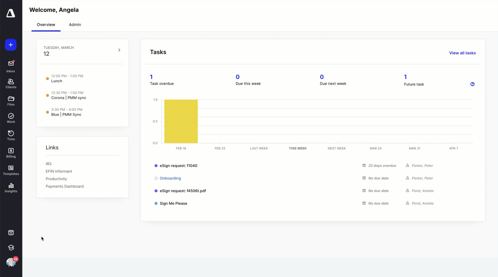This screenshot has height=277, width=498.
Task: Click the yellow overdue bar in chart
Action: point(181,121)
